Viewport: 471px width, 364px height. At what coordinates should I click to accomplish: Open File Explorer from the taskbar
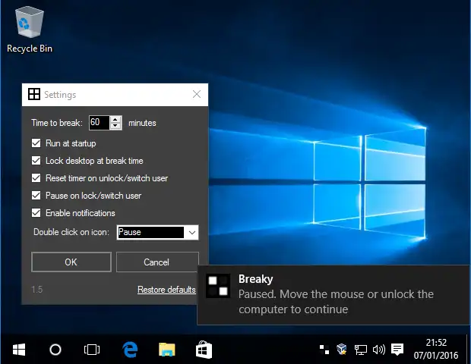click(x=166, y=350)
